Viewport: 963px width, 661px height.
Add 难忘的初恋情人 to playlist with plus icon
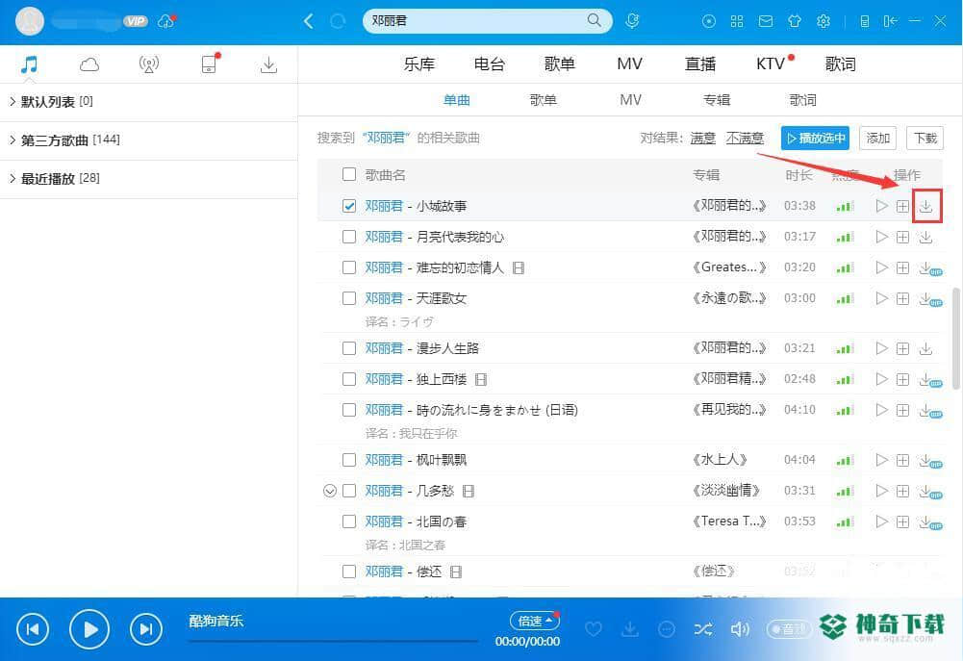pyautogui.click(x=902, y=267)
